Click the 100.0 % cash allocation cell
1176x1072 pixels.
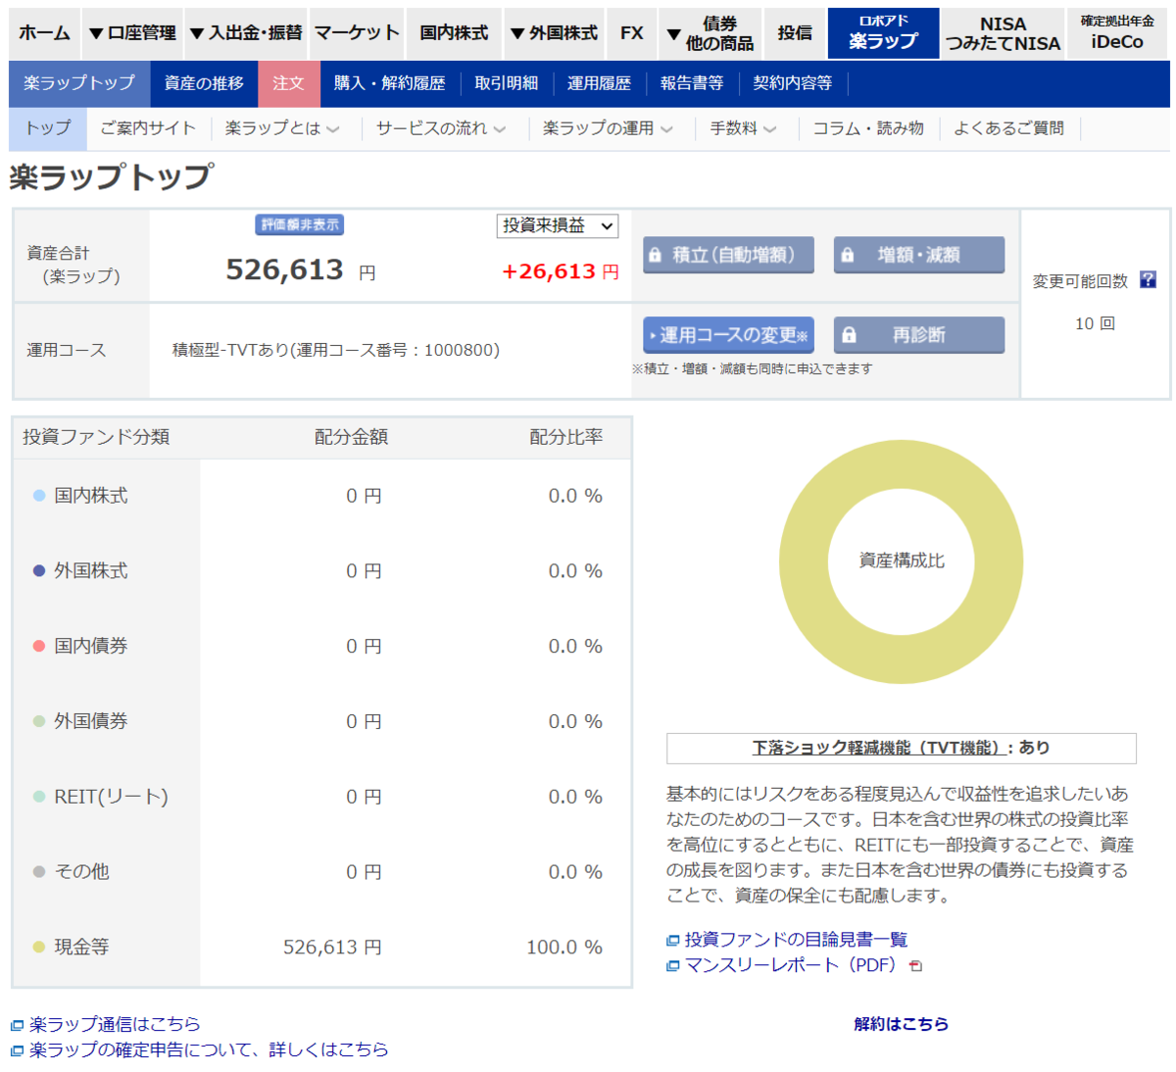[563, 948]
